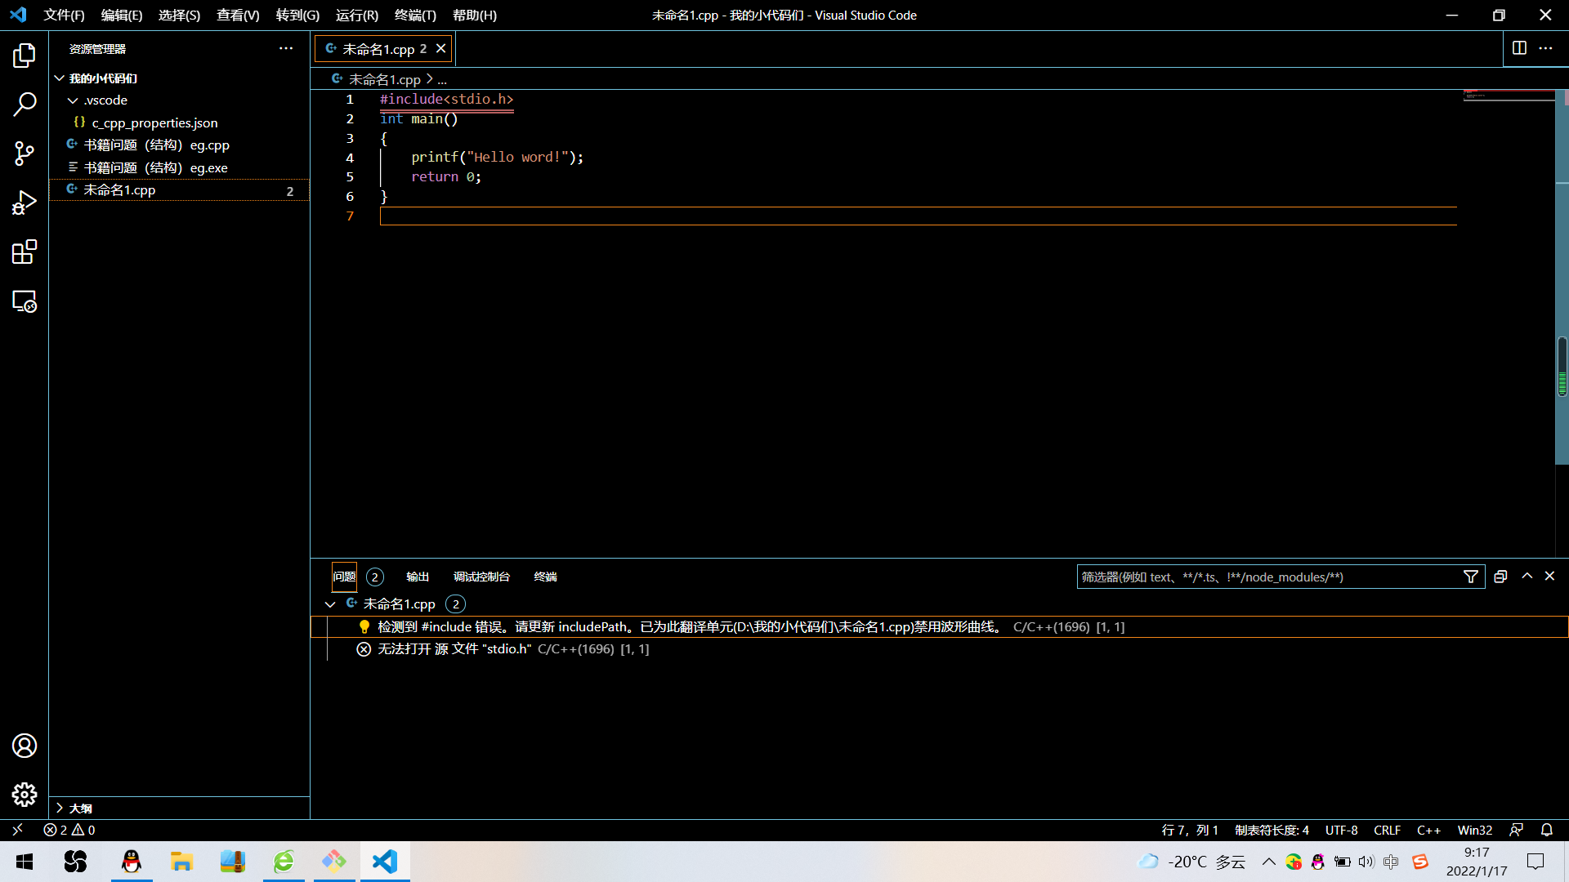Screen dimensions: 1569x882
Task: Toggle maximized panel size chevron
Action: tap(1527, 576)
